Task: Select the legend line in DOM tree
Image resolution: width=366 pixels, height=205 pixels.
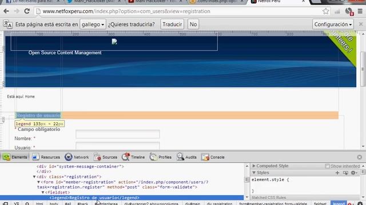Action: pos(122,198)
